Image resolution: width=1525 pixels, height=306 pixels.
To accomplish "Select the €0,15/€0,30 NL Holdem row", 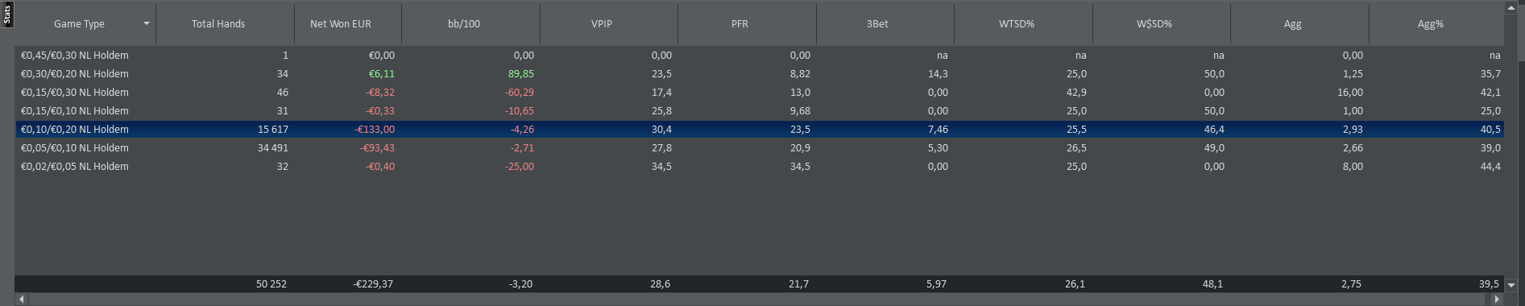I will click(x=760, y=93).
